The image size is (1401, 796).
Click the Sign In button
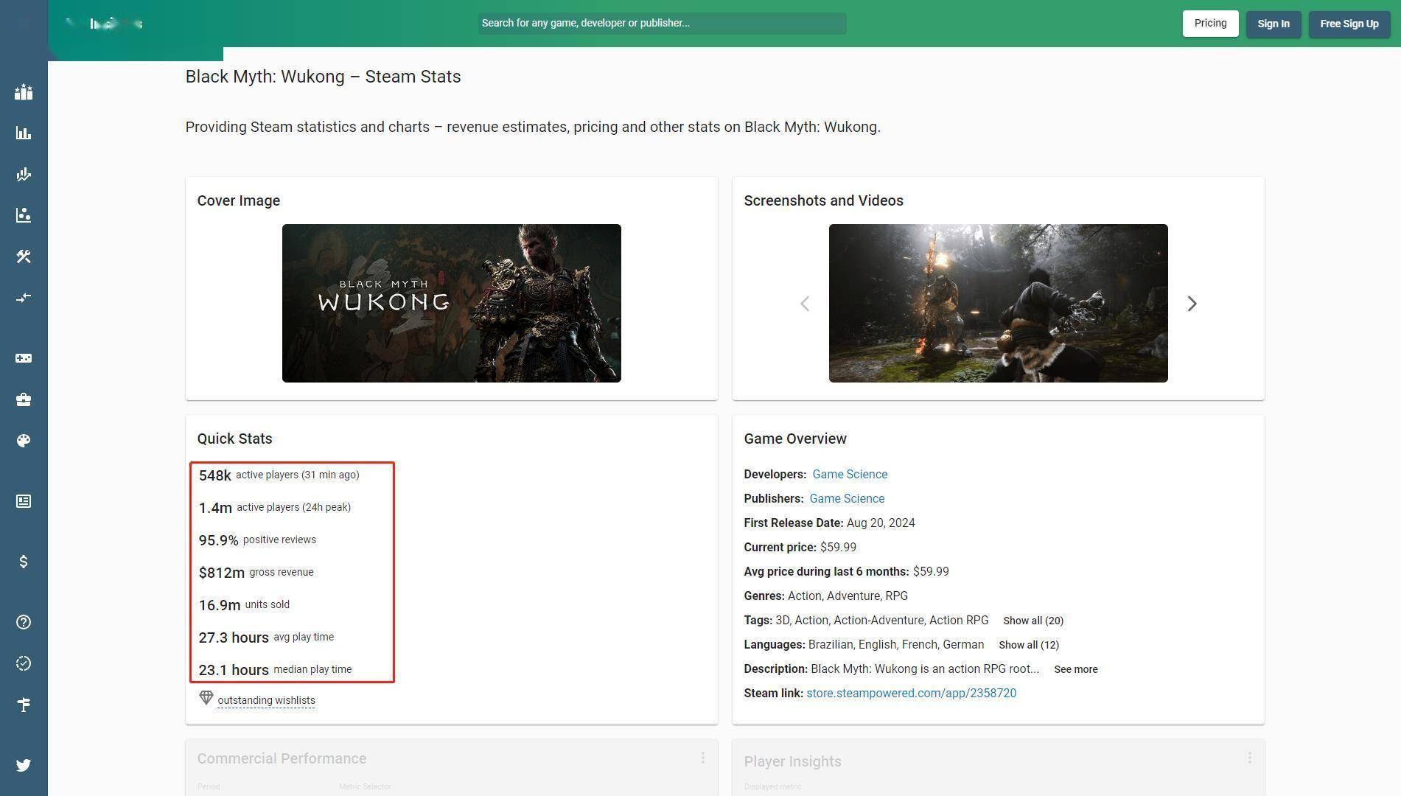coord(1274,24)
